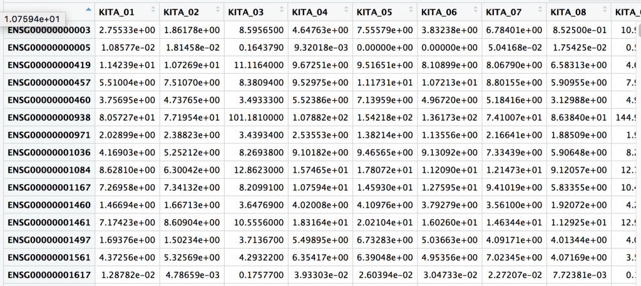Screen dimensions: 641x286
Task: Click cell value 4.96720e+00
Action: click(x=449, y=100)
